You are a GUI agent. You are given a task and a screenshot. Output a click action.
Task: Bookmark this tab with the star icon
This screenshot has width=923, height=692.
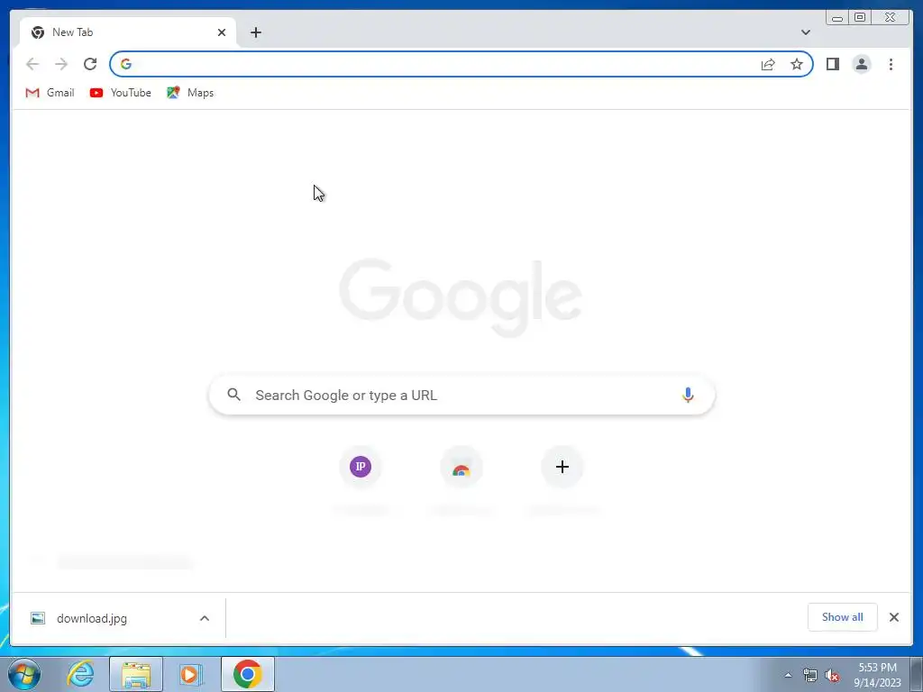pyautogui.click(x=797, y=64)
